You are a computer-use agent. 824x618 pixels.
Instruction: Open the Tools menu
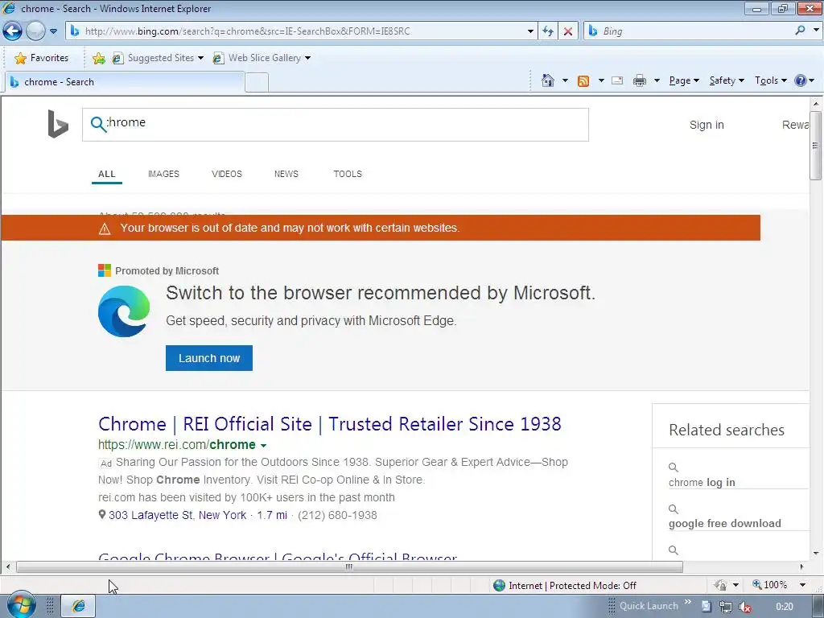770,80
